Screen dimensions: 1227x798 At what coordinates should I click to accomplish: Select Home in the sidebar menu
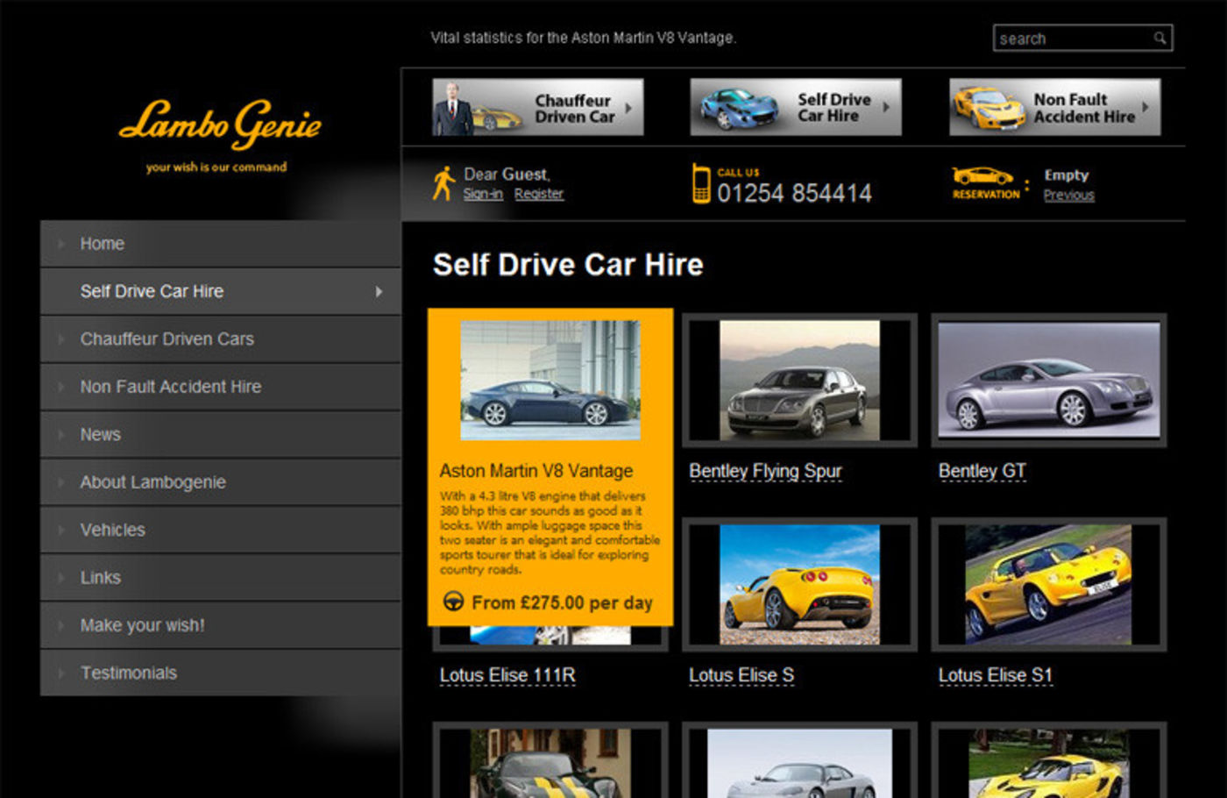tap(103, 244)
